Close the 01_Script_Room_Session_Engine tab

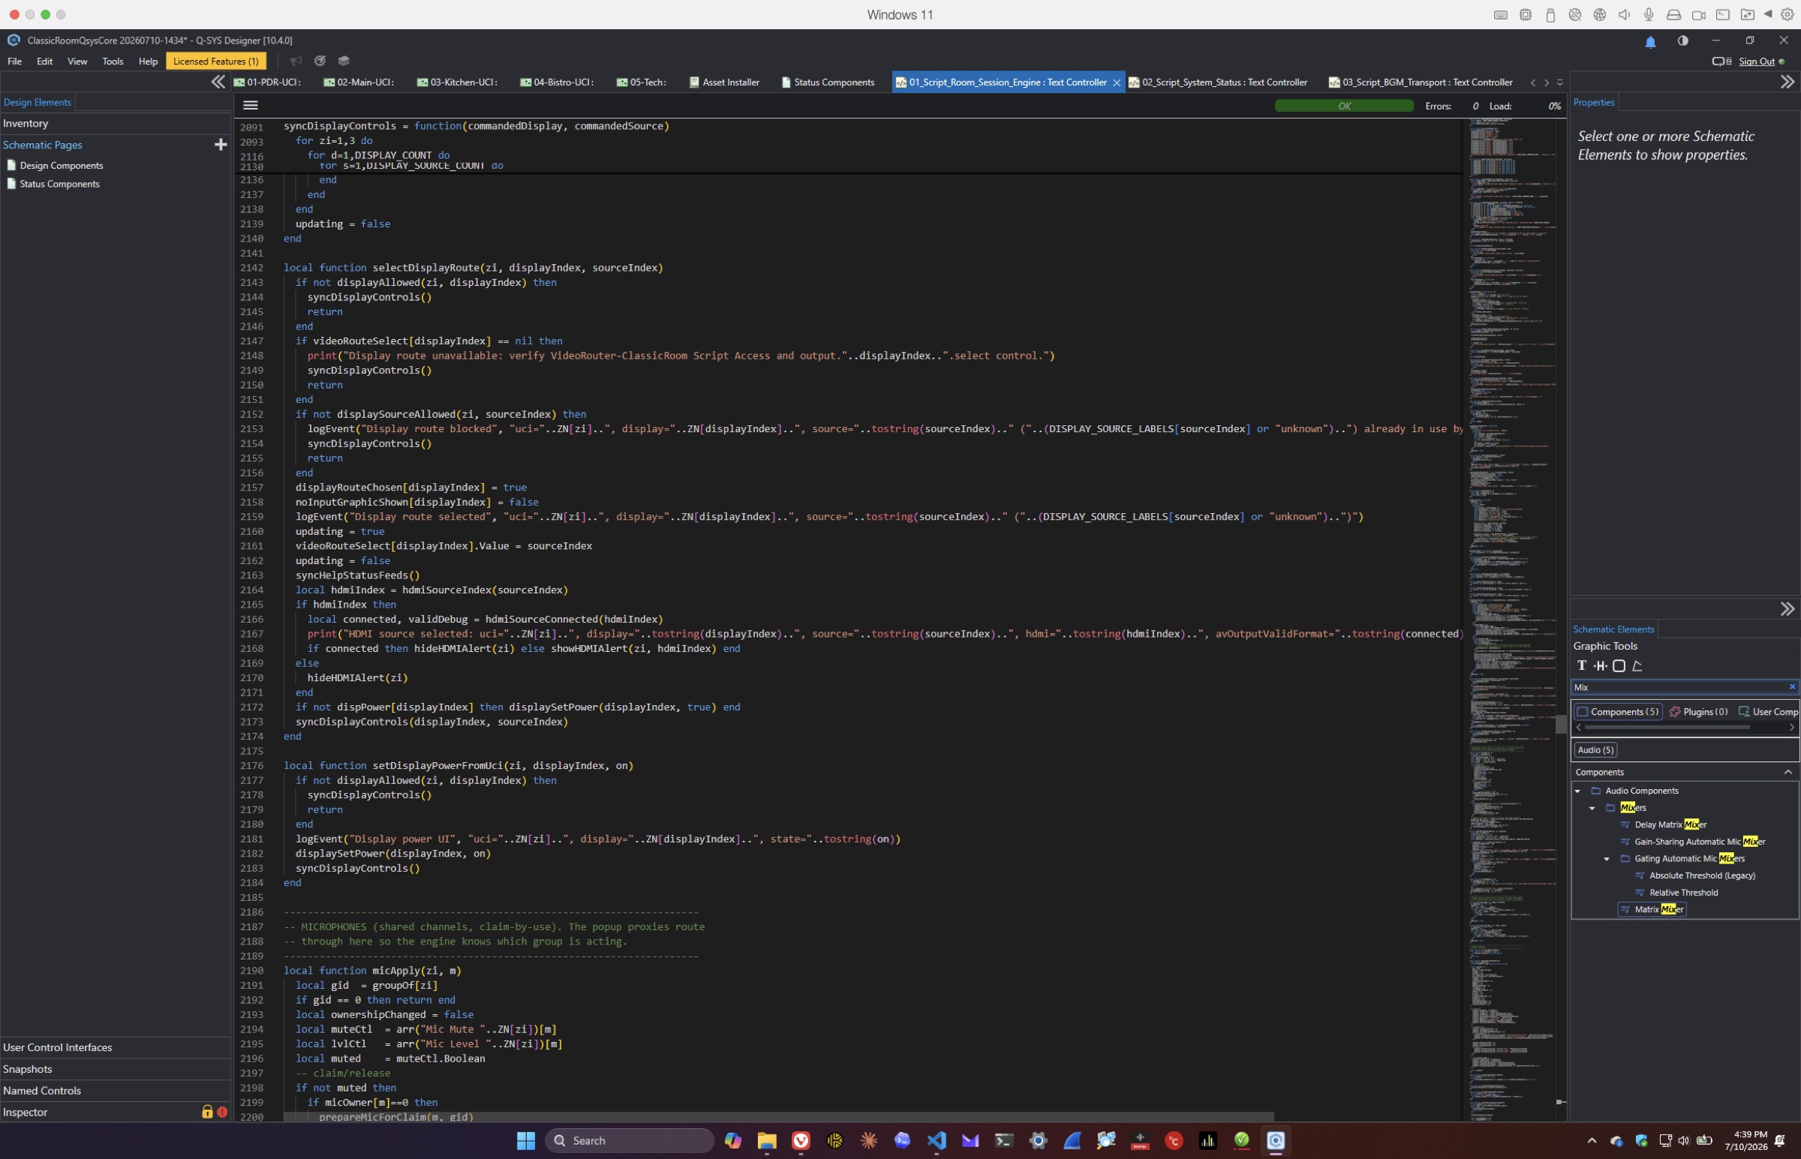(x=1116, y=83)
